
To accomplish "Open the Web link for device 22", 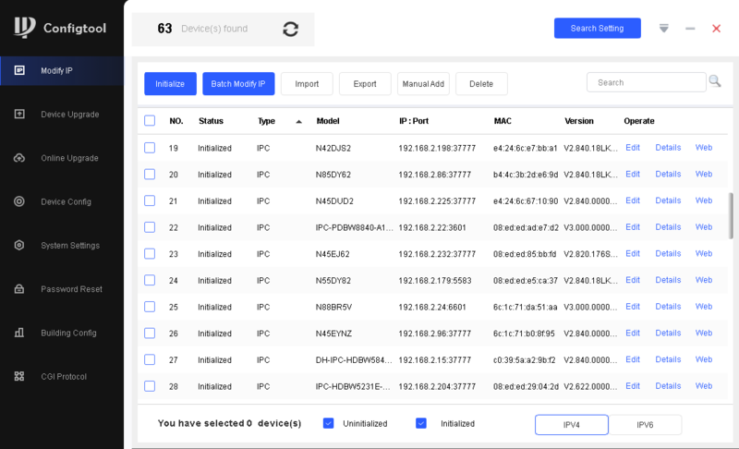I will pos(703,227).
